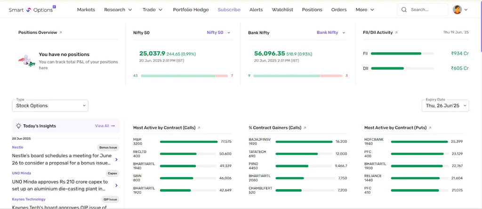Open the Type Stock Options dropdown
482x209 pixels.
coord(50,105)
